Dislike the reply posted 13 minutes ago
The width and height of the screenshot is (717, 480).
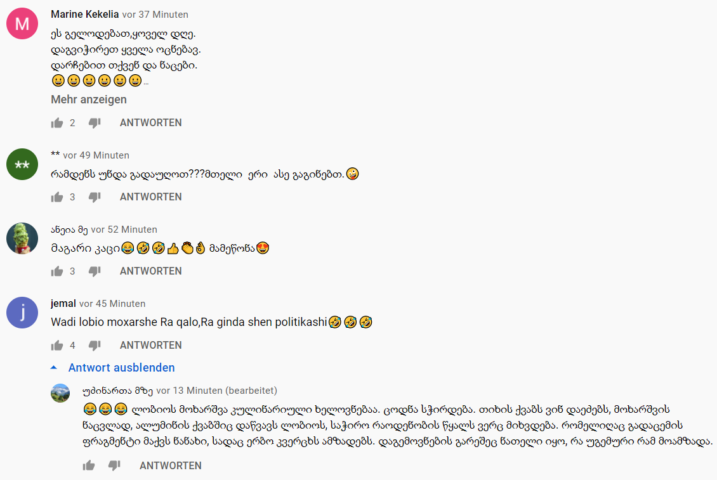tap(114, 465)
